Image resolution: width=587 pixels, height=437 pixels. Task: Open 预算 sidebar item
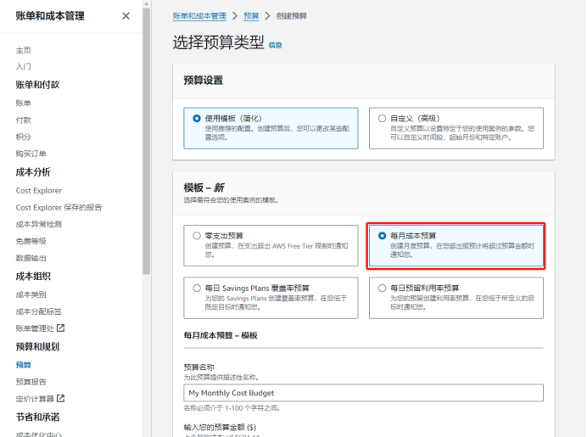tap(23, 365)
